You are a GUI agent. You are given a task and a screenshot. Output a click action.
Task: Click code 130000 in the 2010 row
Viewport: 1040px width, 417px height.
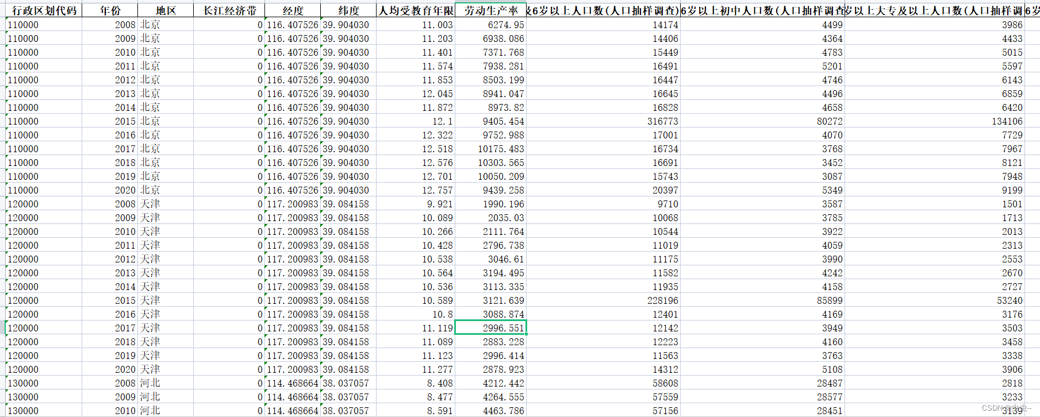click(44, 411)
